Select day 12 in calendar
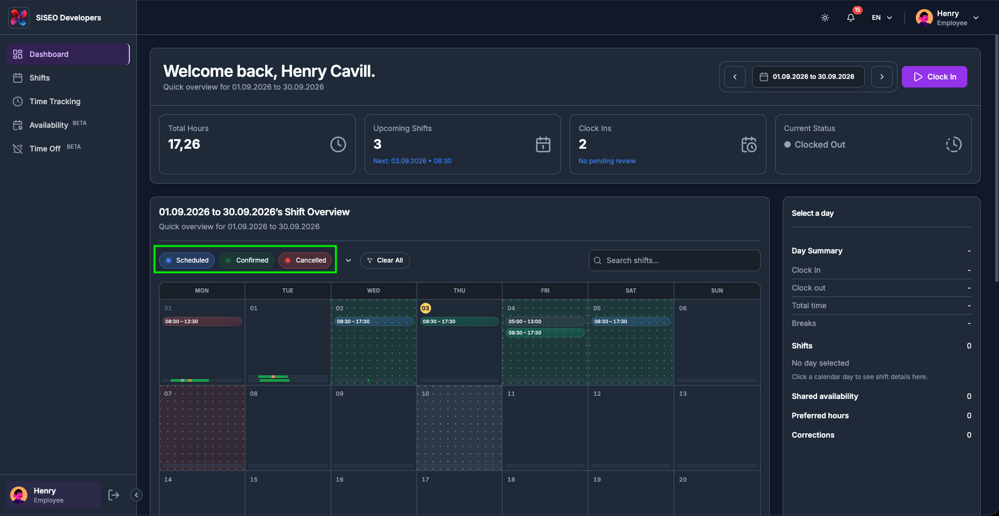Screen dimensions: 999x516 (631, 428)
